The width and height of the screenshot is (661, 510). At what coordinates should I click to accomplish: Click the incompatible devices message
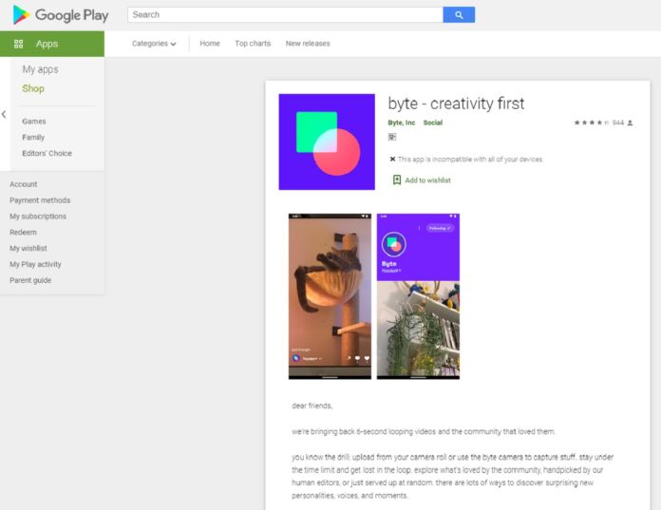(x=465, y=160)
